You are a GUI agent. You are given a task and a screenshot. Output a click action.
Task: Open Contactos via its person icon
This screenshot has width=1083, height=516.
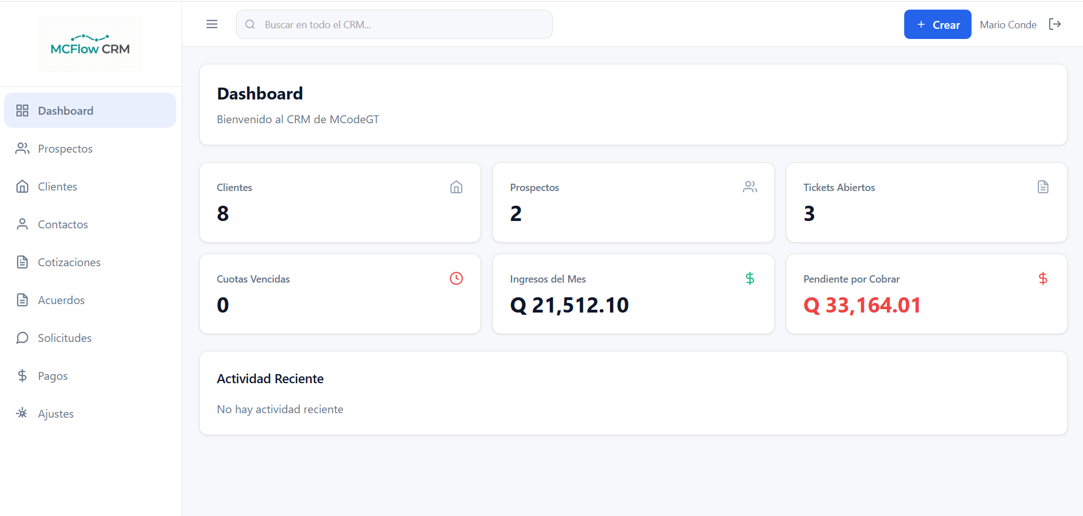22,224
